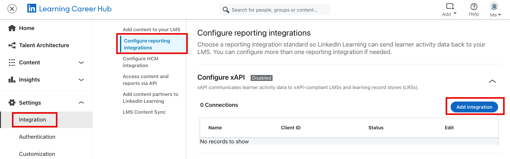Viewport: 510px width, 159px height.
Task: Expand the Me dropdown caret
Action: (500, 15)
